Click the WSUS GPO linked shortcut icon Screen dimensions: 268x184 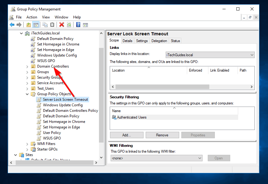click(33, 61)
